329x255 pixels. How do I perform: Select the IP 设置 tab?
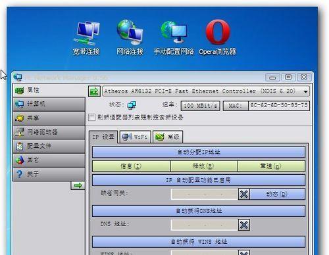[x=103, y=137]
